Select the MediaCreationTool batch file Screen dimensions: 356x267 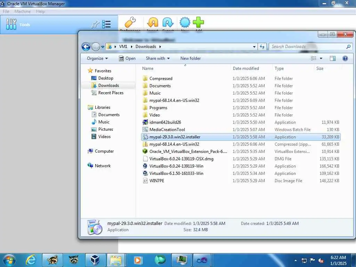(241, 130)
